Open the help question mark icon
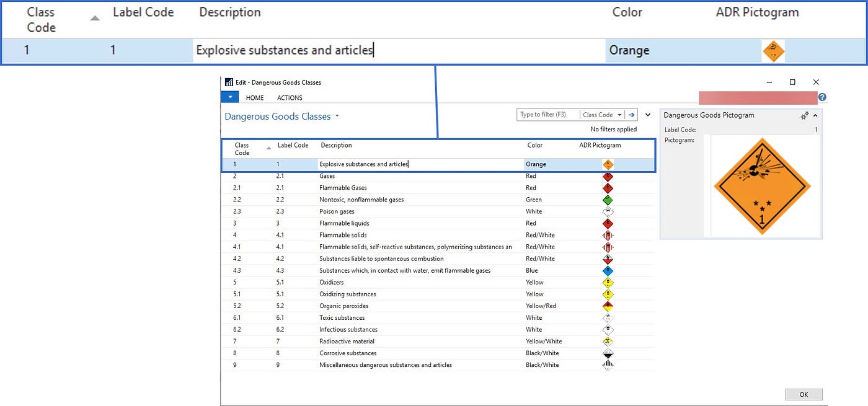 [x=822, y=97]
